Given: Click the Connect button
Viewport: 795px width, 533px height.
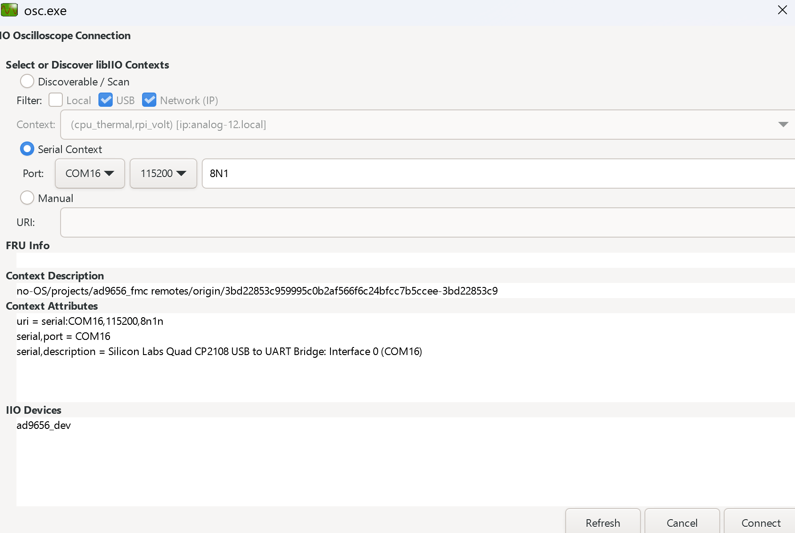Looking at the screenshot, I should 761,522.
